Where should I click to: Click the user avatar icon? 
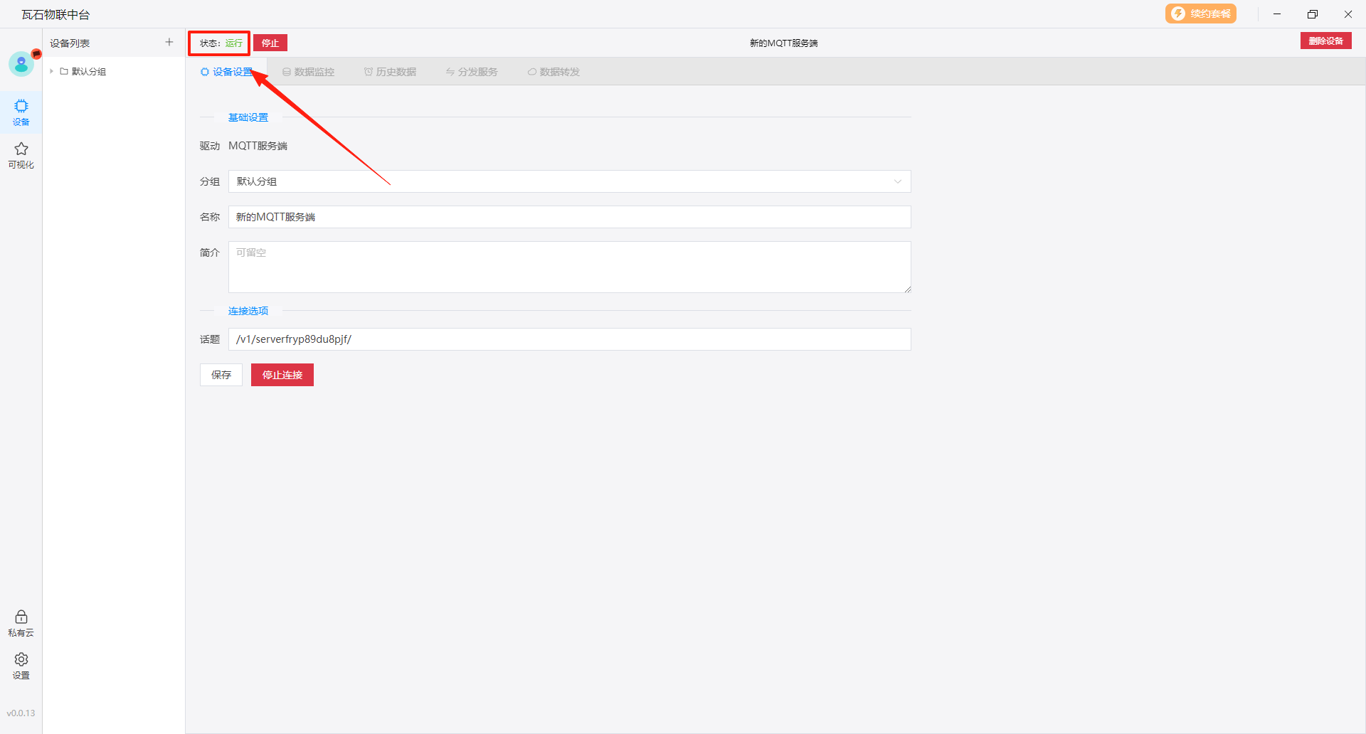tap(21, 64)
